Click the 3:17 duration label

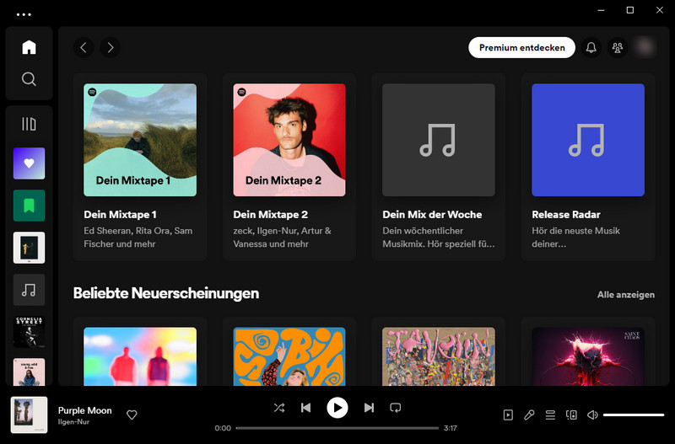(x=451, y=428)
